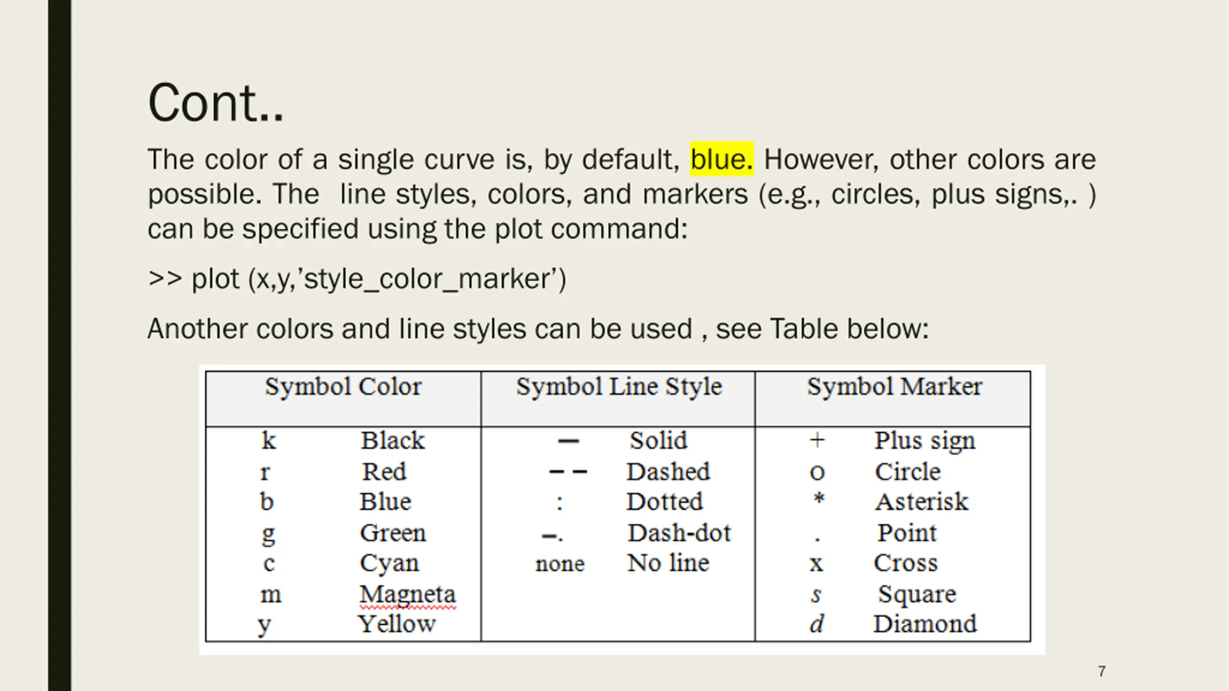Click the asterisk marker symbol
The height and width of the screenshot is (691, 1229).
(819, 499)
